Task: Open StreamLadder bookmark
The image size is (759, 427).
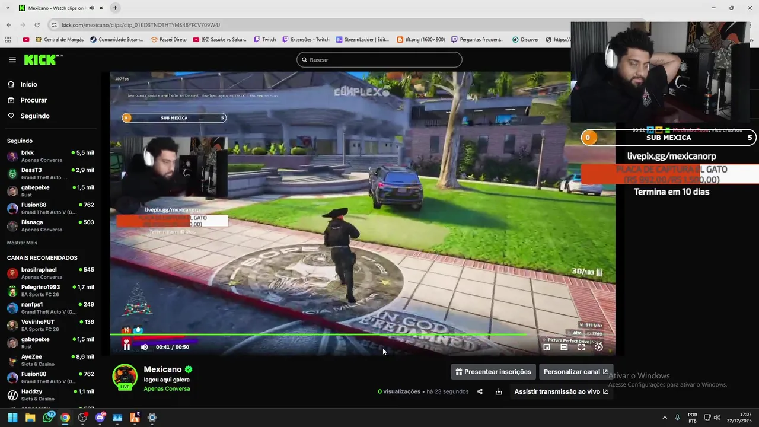Action: (x=362, y=40)
